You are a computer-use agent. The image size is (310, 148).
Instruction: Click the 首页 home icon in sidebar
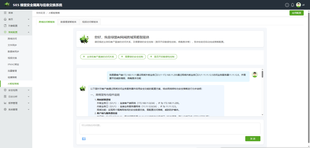(5, 19)
